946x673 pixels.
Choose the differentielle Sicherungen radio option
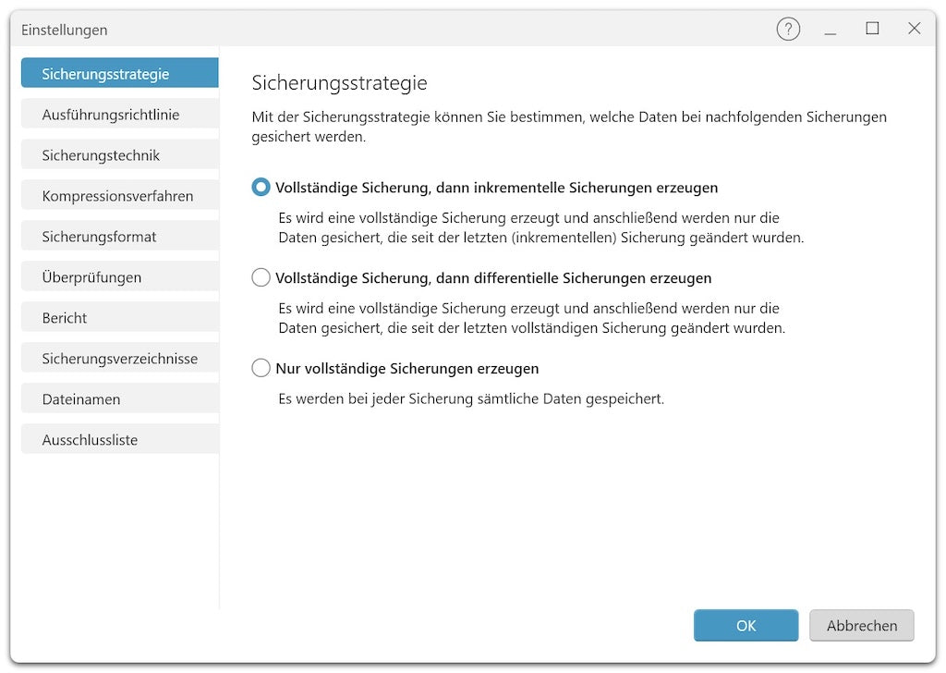(x=261, y=278)
